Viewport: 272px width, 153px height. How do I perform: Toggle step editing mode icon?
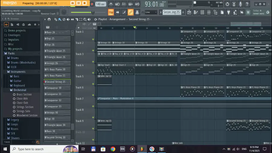point(124,12)
